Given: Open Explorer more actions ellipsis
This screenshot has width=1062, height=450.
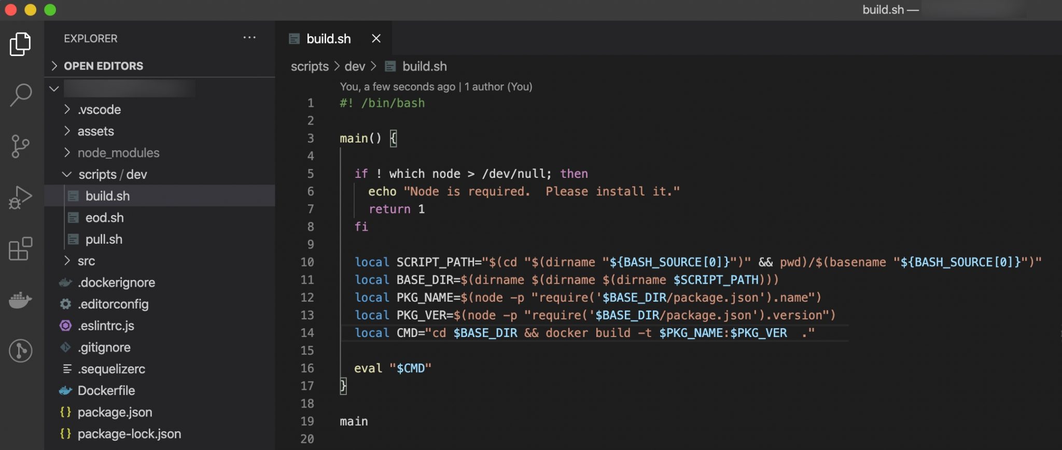Looking at the screenshot, I should click(249, 38).
